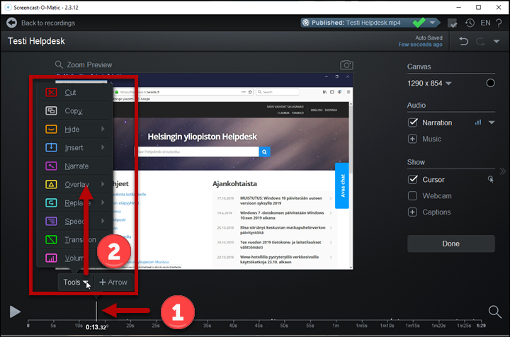Disable the Cursor checkbox
510x337 pixels.
pos(413,179)
